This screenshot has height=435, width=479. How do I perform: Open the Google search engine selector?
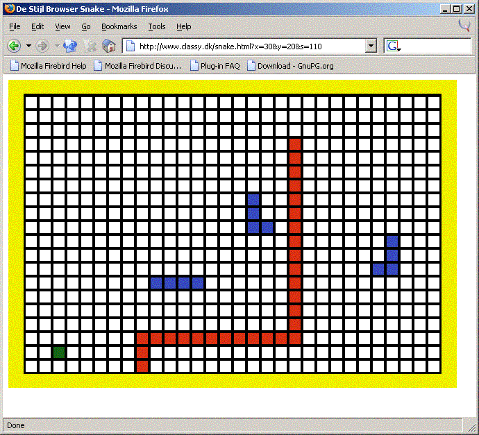[394, 46]
